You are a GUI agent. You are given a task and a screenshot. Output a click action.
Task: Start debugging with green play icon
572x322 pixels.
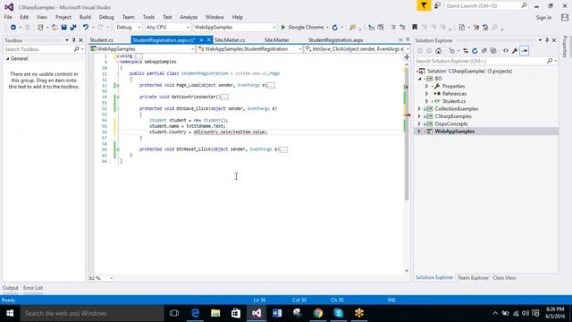pos(283,28)
